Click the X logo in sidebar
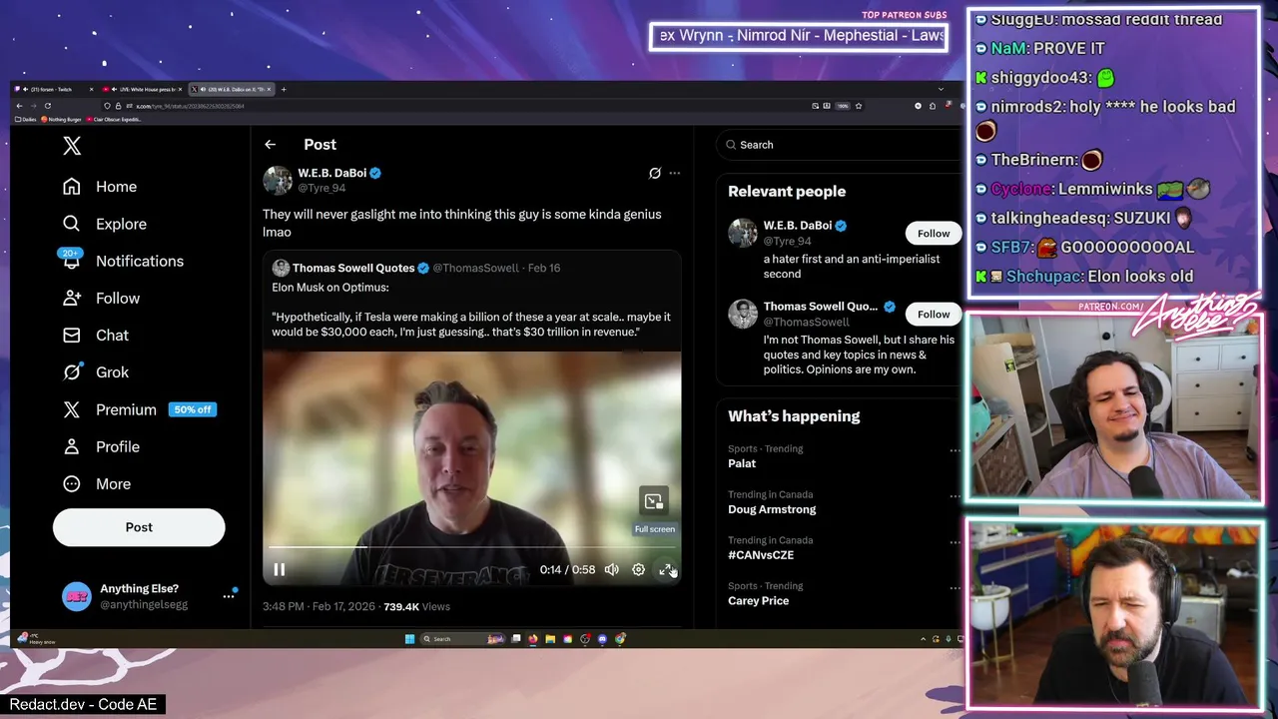This screenshot has width=1278, height=719. click(x=72, y=146)
